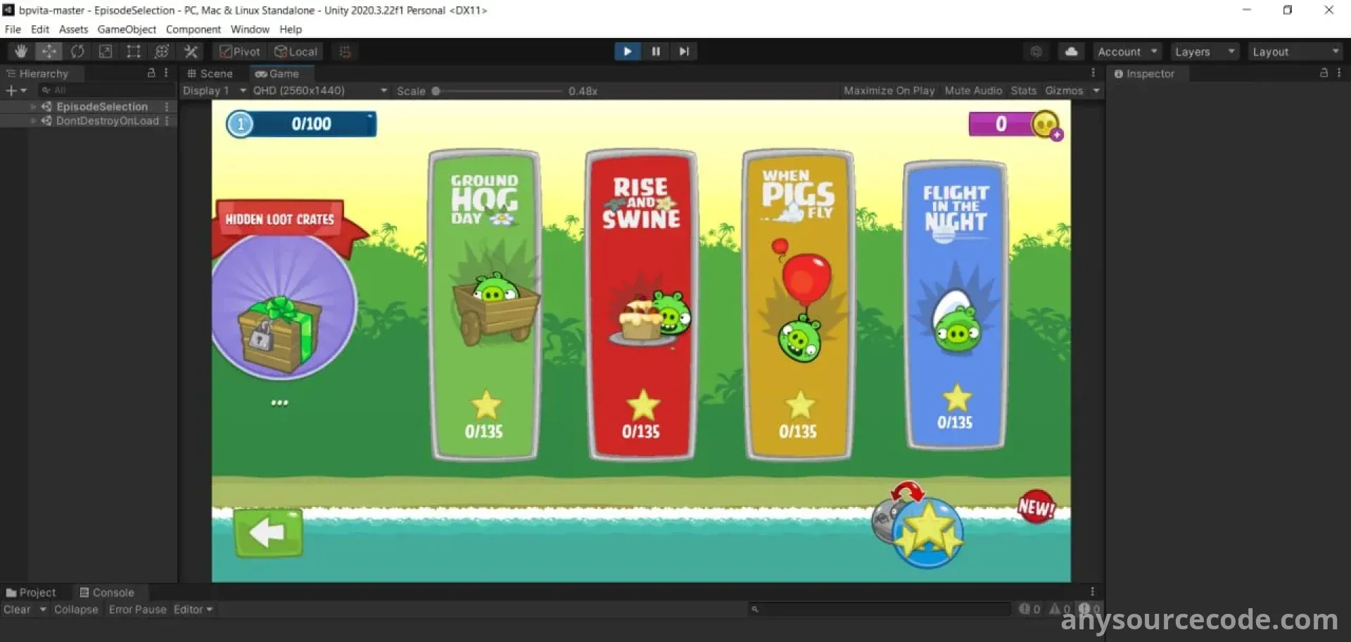
Task: Select the Rotate tool
Action: pyautogui.click(x=77, y=51)
